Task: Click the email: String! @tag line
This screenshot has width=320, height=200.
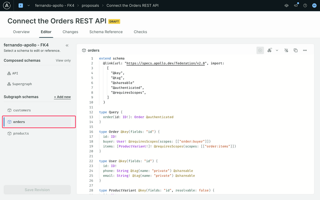Action: [x=149, y=176]
